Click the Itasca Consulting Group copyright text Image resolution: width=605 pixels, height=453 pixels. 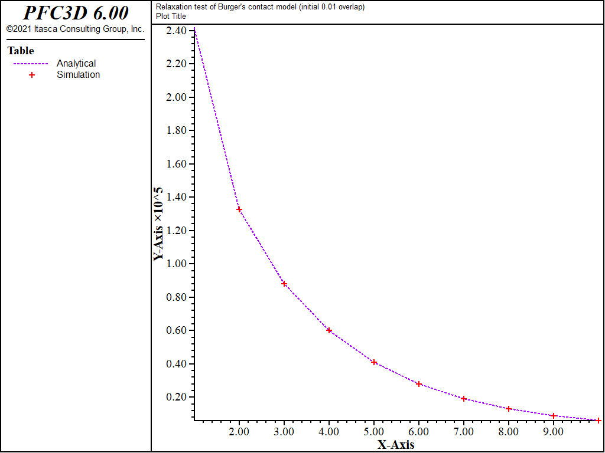[x=75, y=29]
